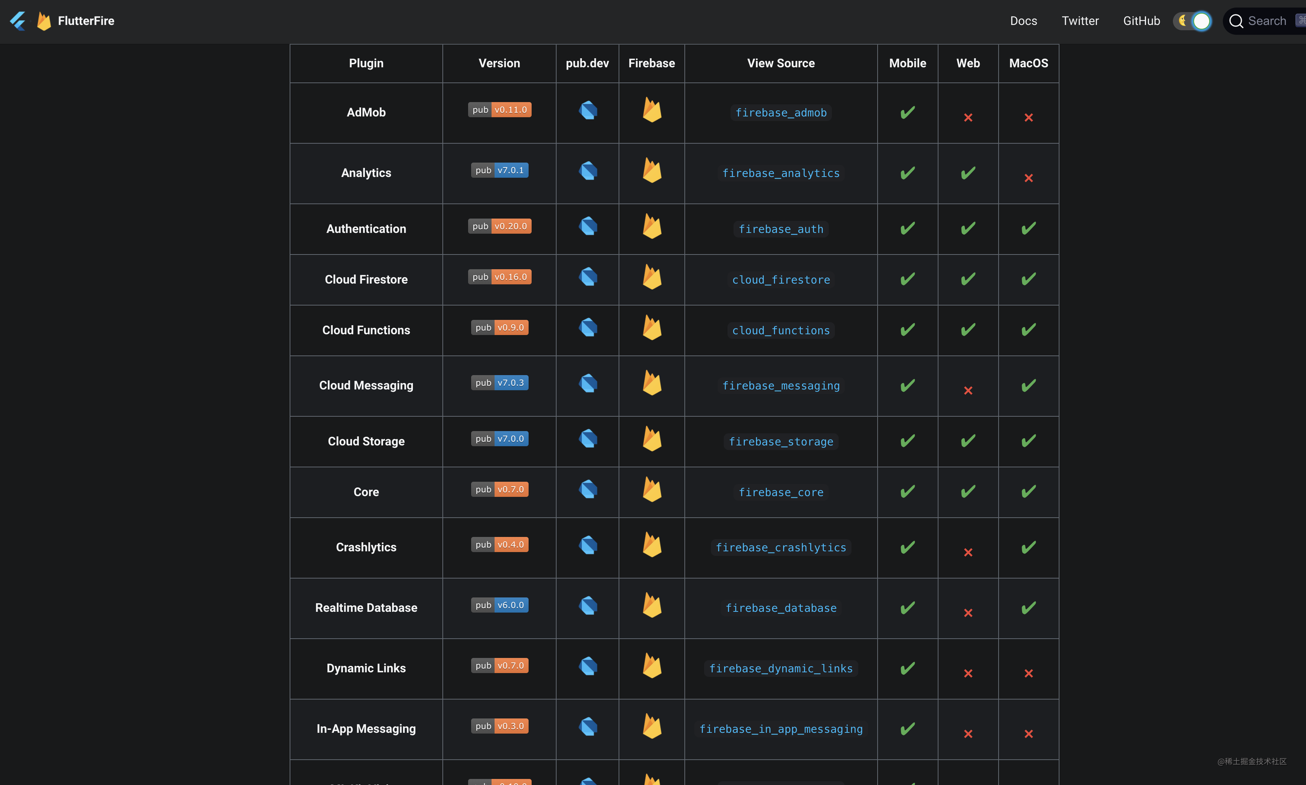Image resolution: width=1306 pixels, height=785 pixels.
Task: Click the Web cross mark for AdMob
Action: coord(968,117)
